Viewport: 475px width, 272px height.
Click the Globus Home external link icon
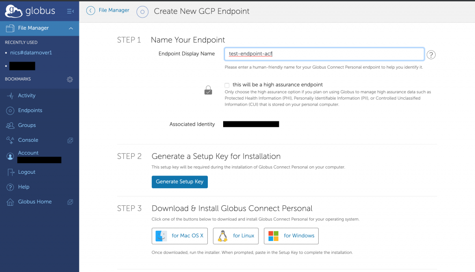click(70, 202)
